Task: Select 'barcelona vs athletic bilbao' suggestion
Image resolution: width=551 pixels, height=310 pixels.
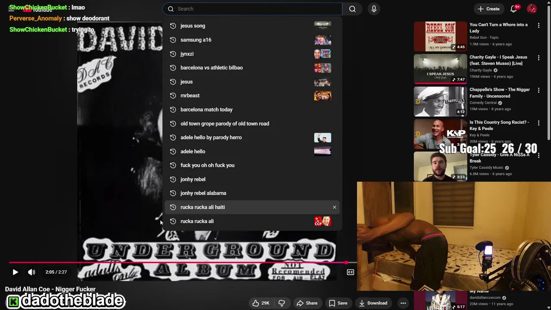Action: point(252,68)
